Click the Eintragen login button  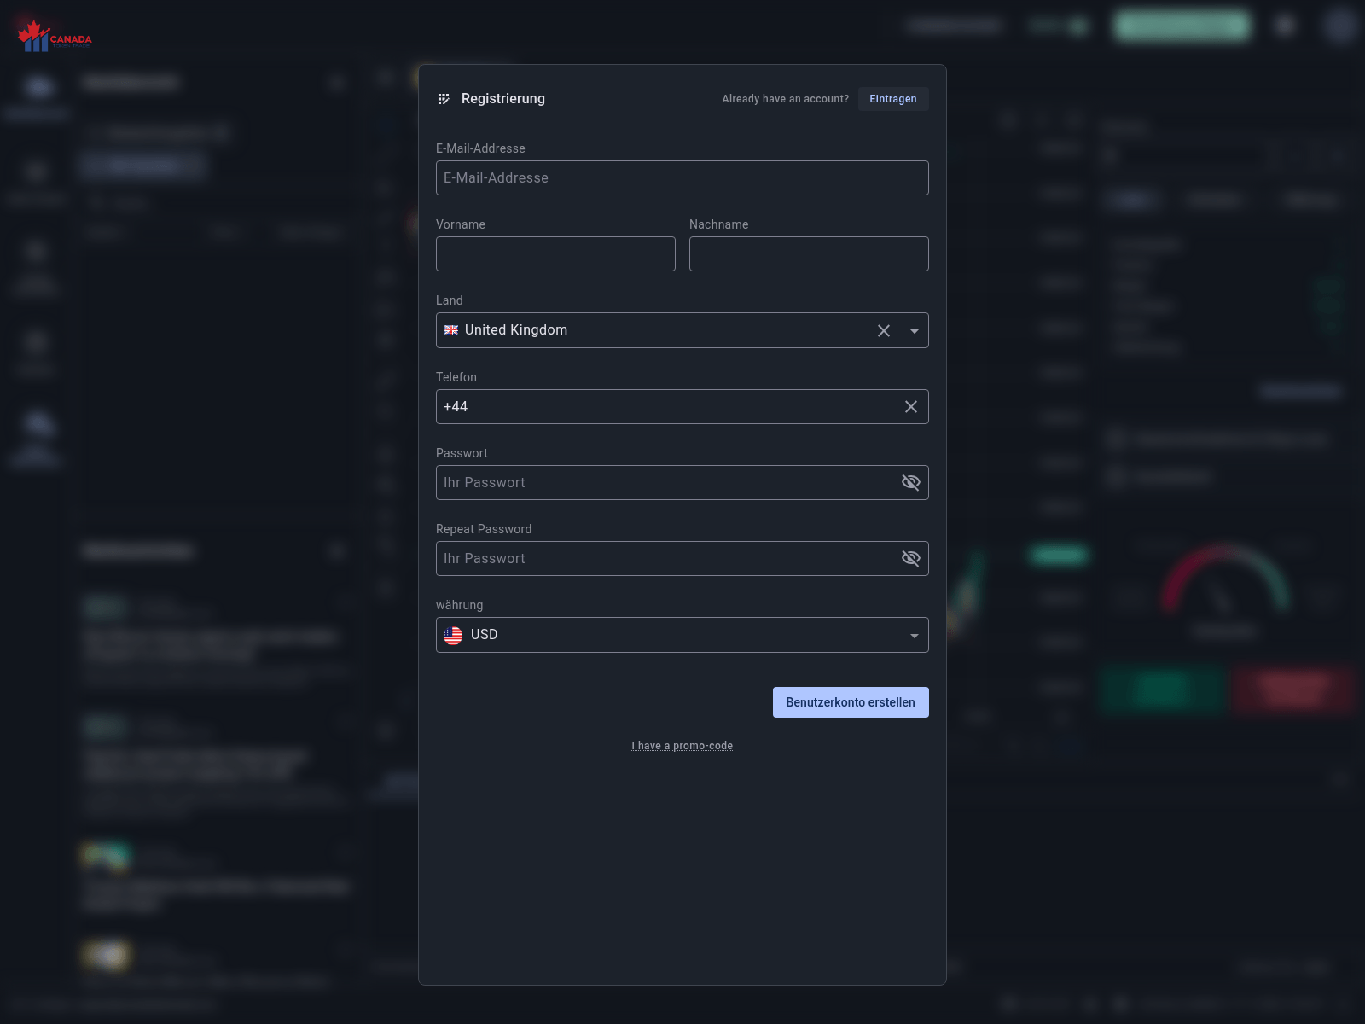(x=893, y=99)
